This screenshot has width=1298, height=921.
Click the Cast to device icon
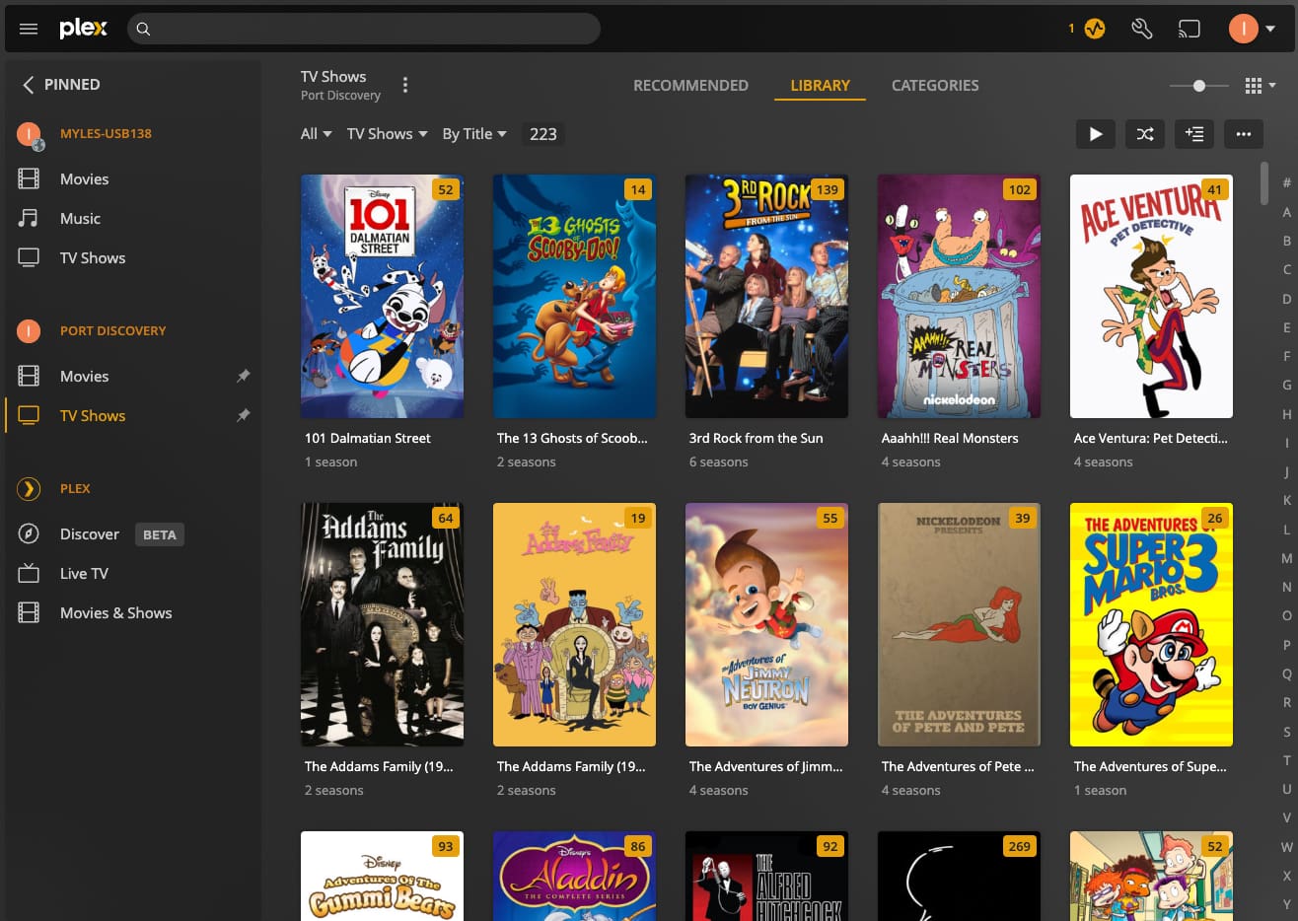tap(1190, 29)
